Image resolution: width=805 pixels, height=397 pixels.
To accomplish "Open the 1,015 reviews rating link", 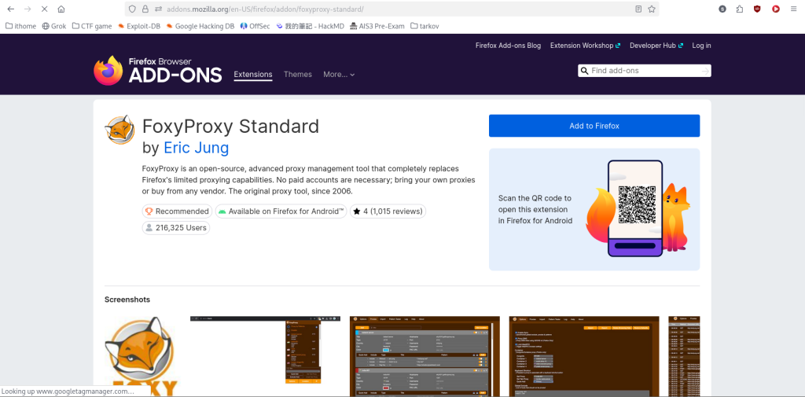I will point(388,211).
